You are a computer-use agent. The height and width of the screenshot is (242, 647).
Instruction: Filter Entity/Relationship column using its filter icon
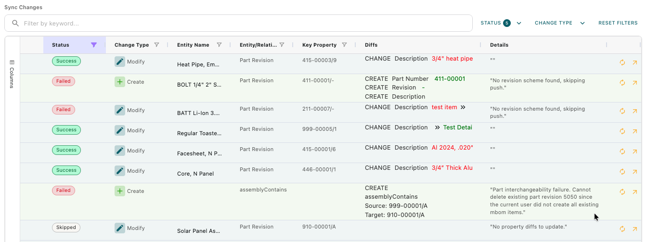click(x=282, y=45)
